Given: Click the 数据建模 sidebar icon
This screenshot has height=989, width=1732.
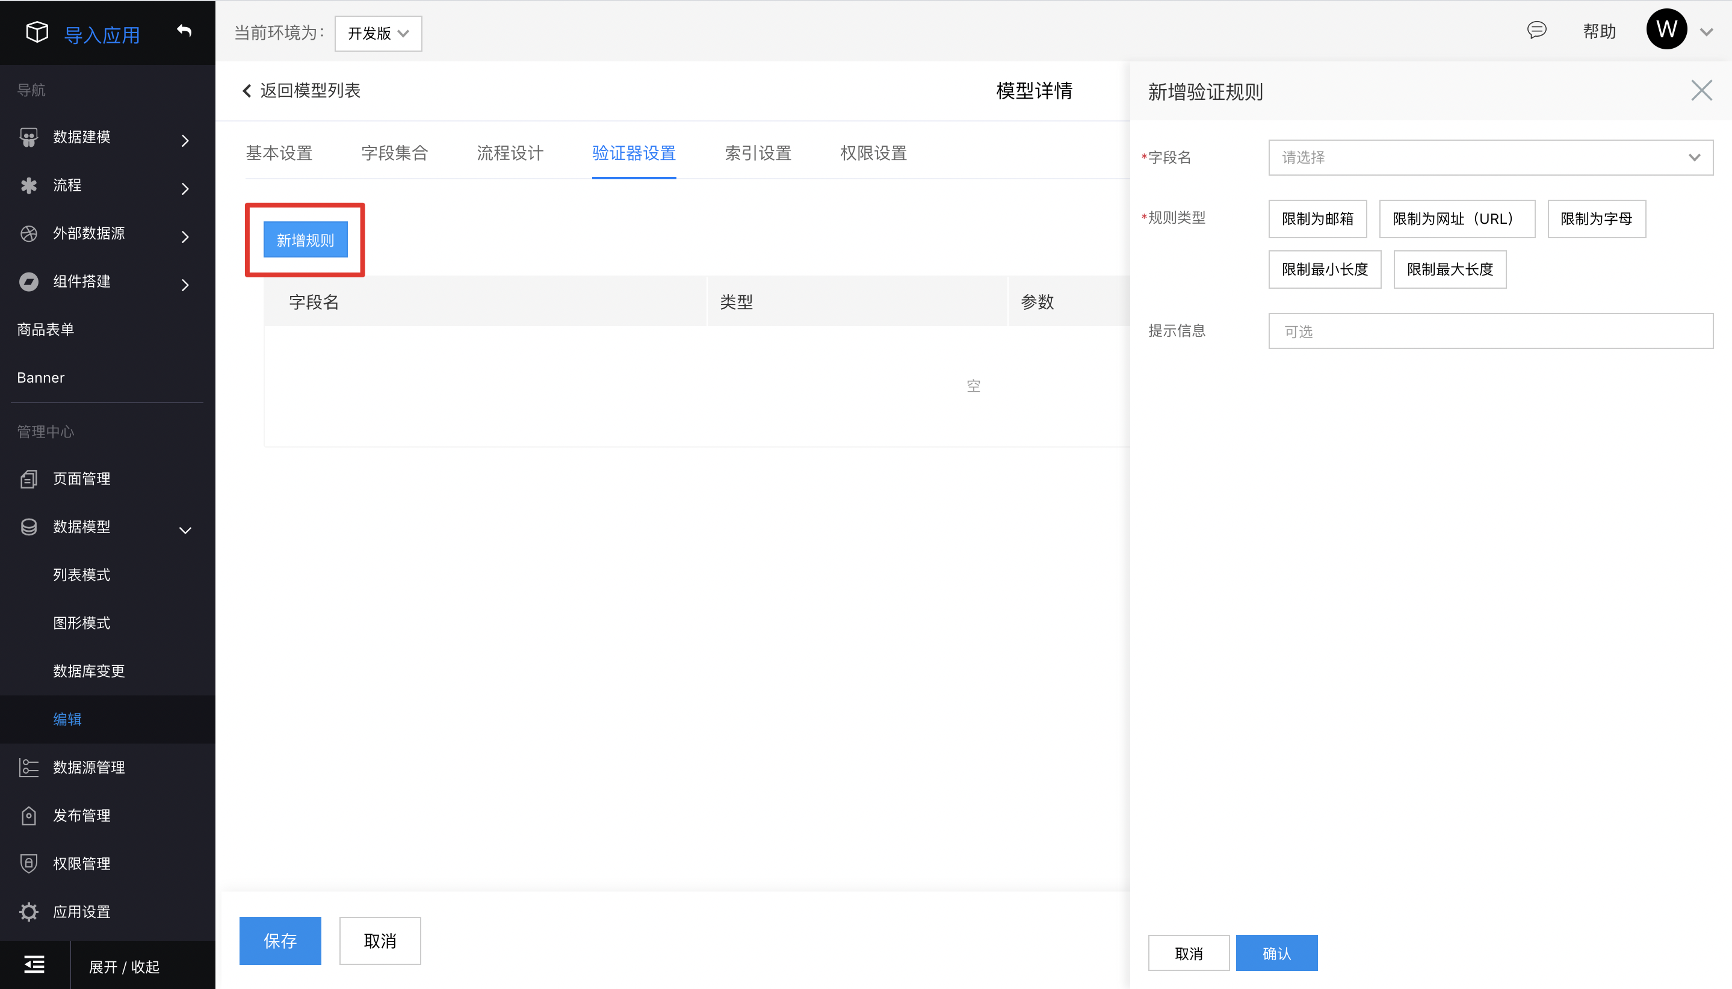Looking at the screenshot, I should click(x=28, y=137).
